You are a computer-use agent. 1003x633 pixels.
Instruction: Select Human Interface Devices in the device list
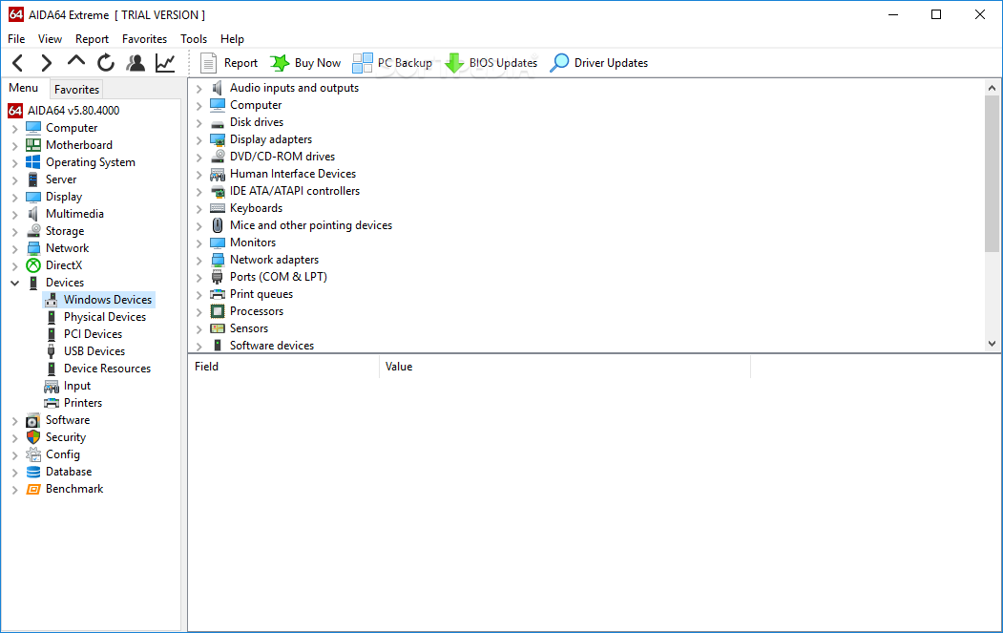(293, 174)
